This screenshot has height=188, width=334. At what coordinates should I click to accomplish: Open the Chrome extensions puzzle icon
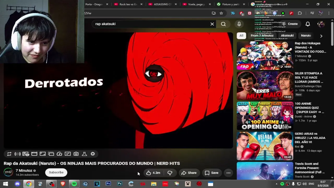coord(300,13)
